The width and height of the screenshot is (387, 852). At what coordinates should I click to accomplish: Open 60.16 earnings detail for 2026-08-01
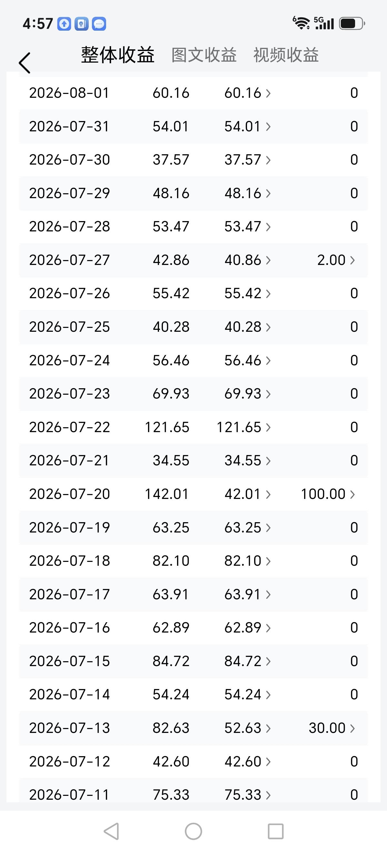coord(248,93)
